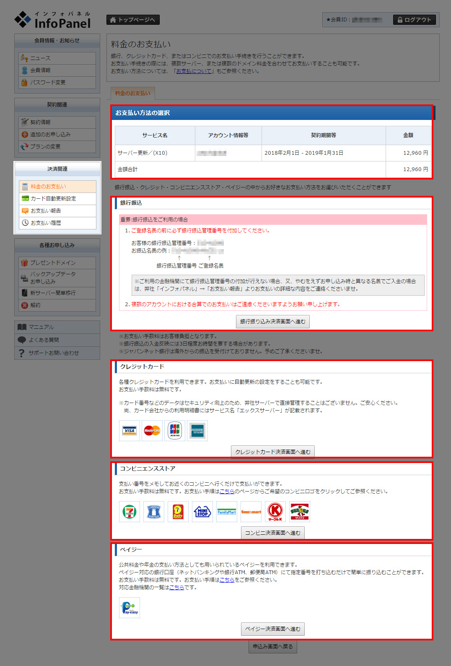Screen dimensions: 451x666
Task: Click the Sunkus logo
Action: point(300,512)
